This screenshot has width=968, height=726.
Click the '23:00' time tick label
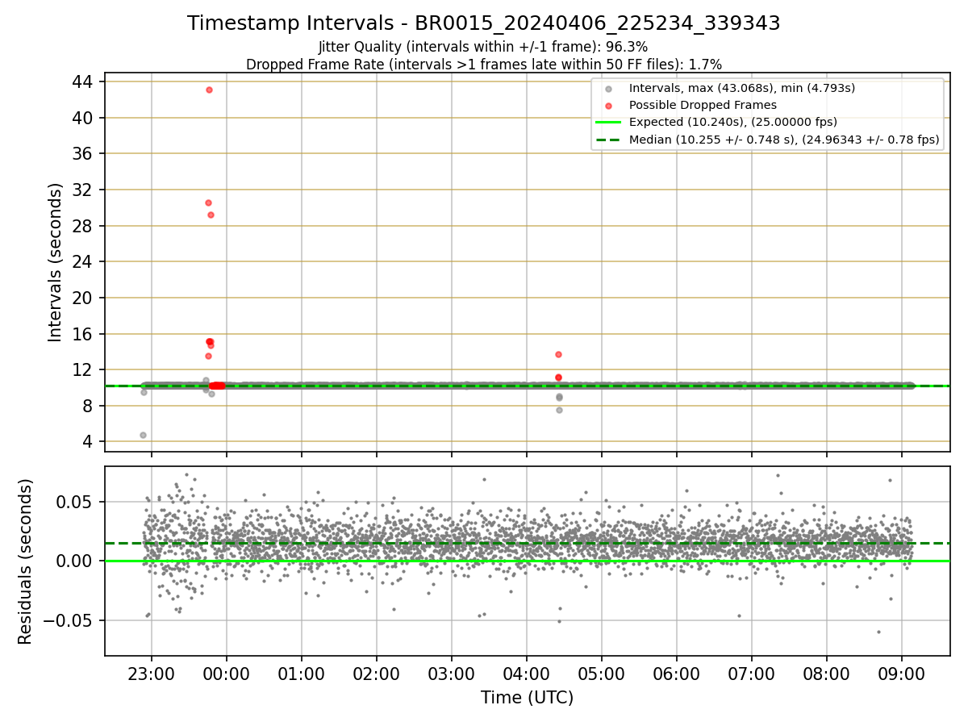pos(151,674)
